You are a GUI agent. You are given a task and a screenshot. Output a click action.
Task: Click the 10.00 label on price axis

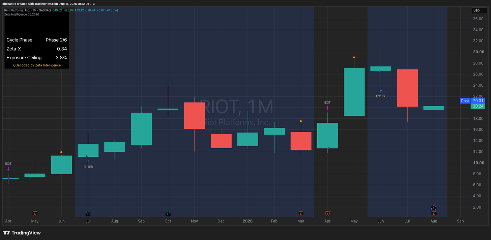click(479, 163)
